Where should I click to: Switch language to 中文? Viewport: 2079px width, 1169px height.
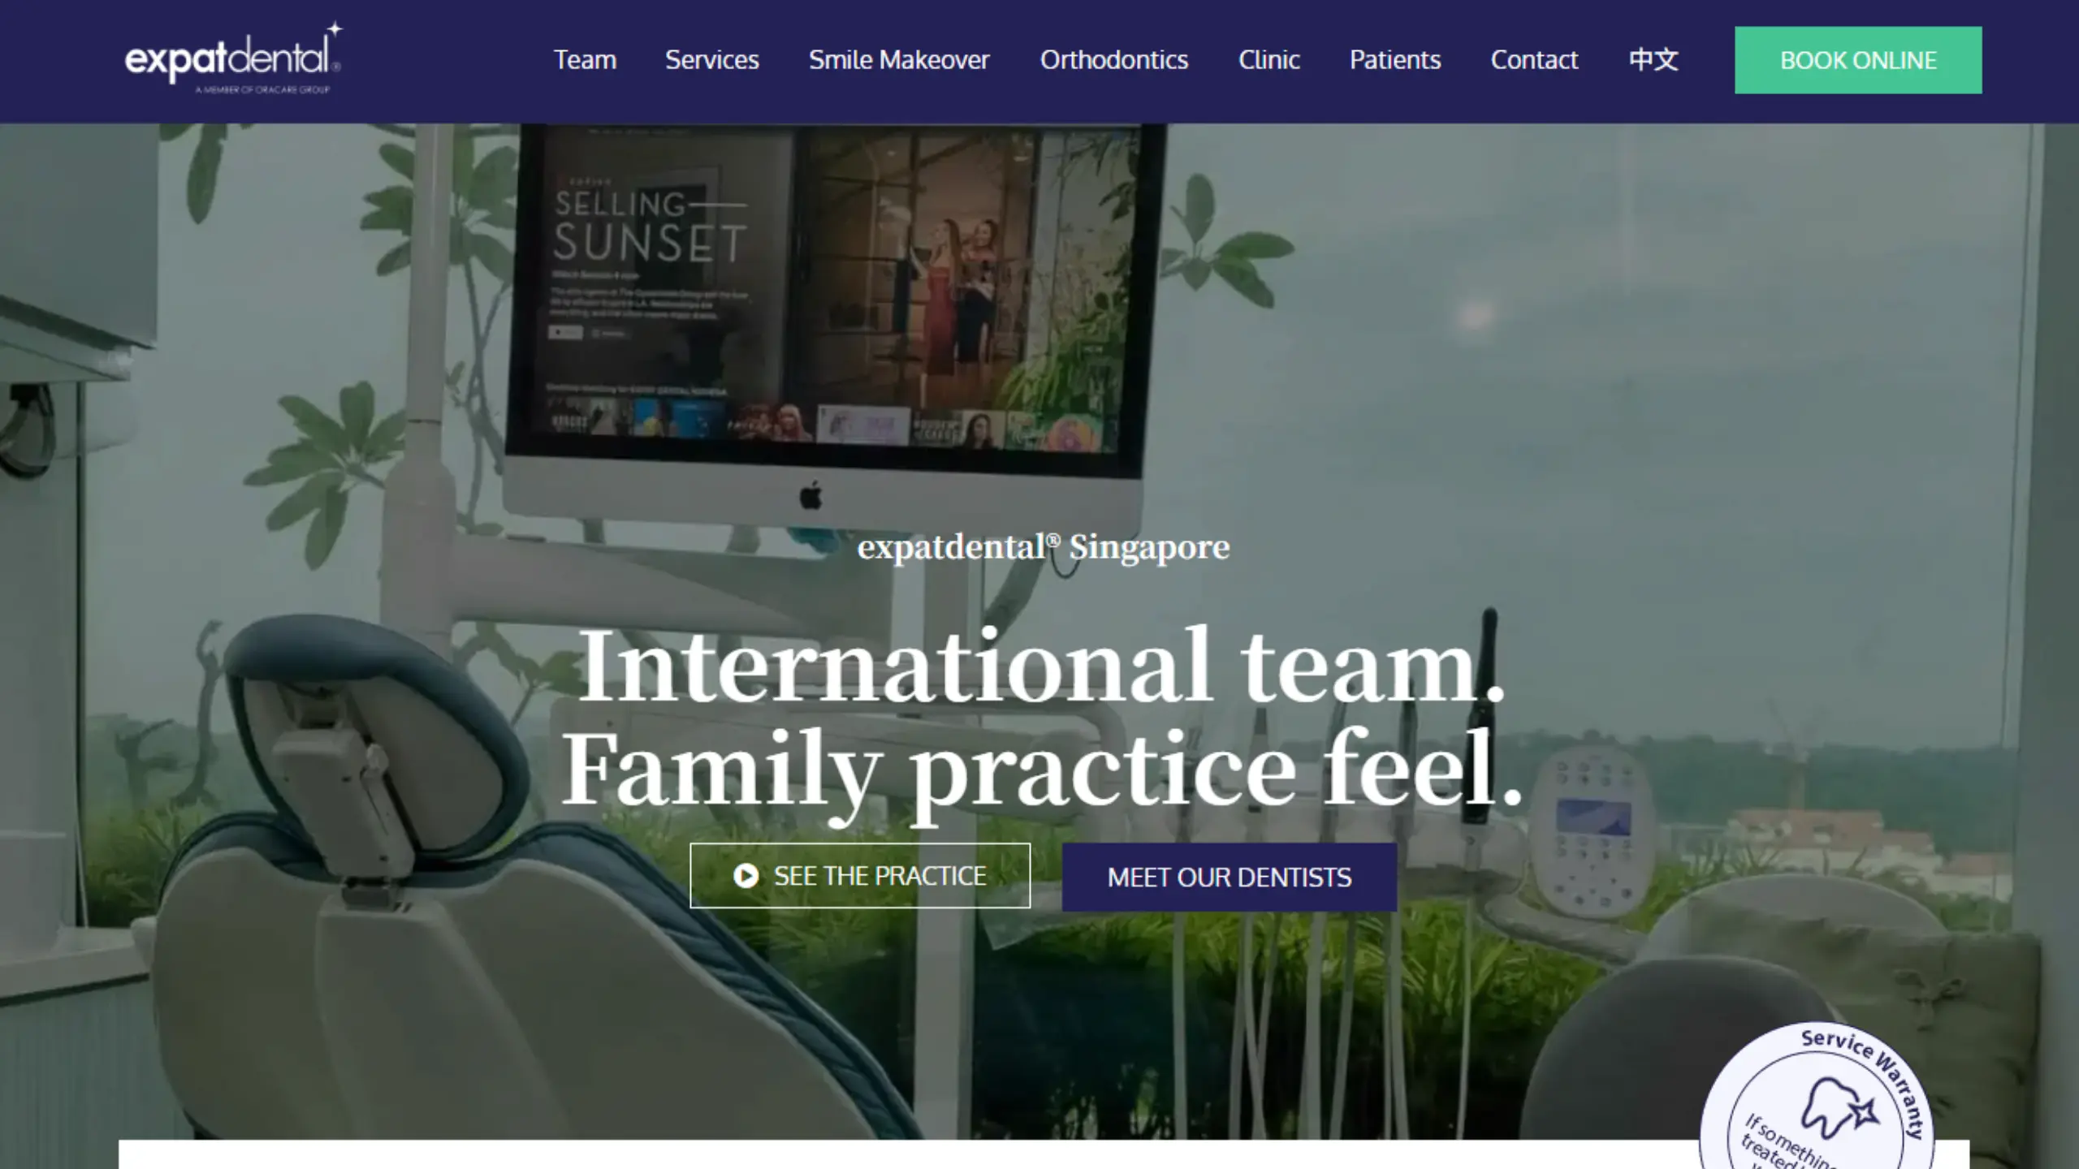(x=1653, y=60)
